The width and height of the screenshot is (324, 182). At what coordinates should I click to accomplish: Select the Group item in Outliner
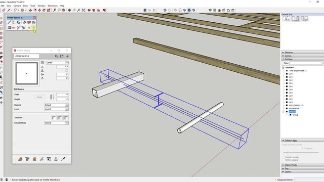tap(295, 115)
